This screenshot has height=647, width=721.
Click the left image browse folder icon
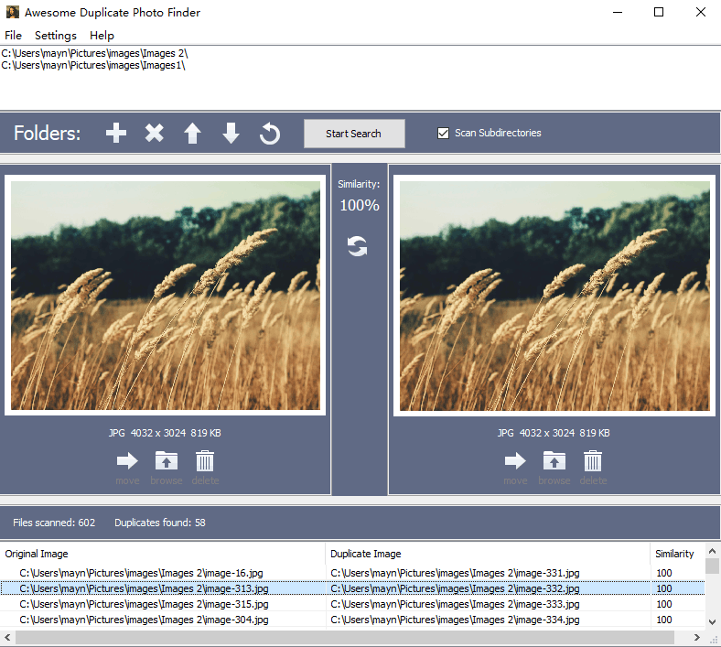point(167,460)
